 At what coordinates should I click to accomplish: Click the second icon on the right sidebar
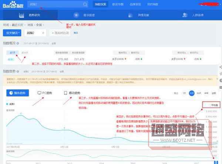(221, 74)
